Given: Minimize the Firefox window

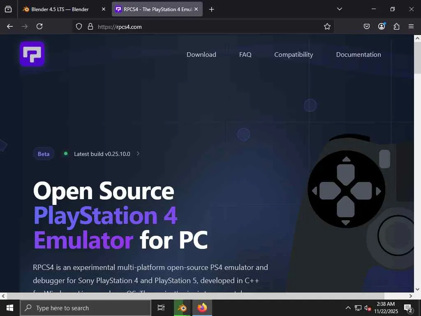Looking at the screenshot, I should point(373,9).
